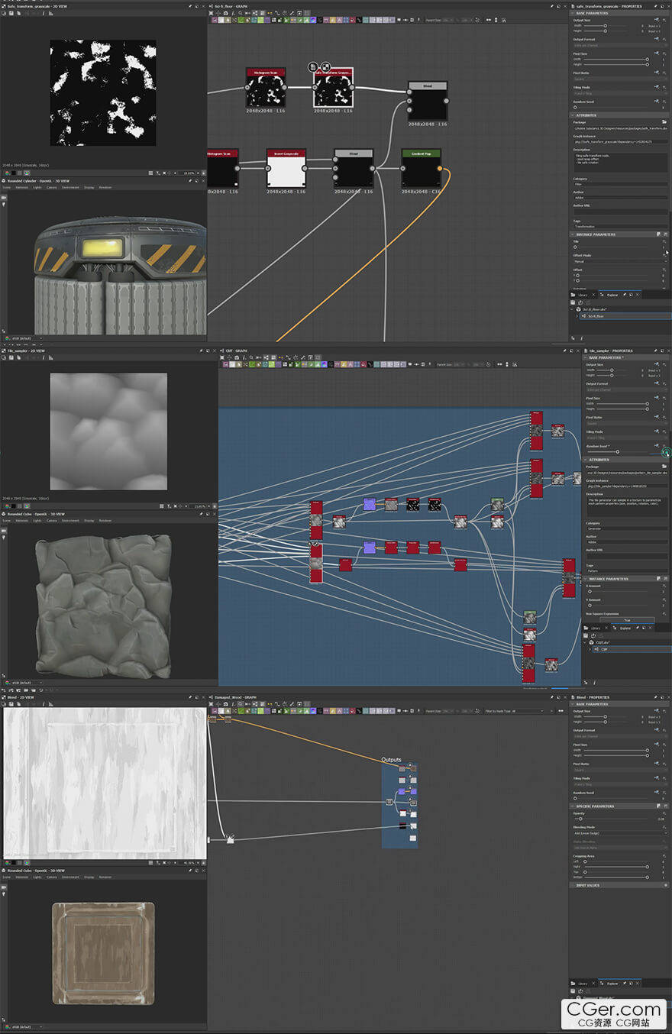This screenshot has width=672, height=1034.
Task: Toggle the Non Square Expansion True switch
Action: [x=627, y=620]
